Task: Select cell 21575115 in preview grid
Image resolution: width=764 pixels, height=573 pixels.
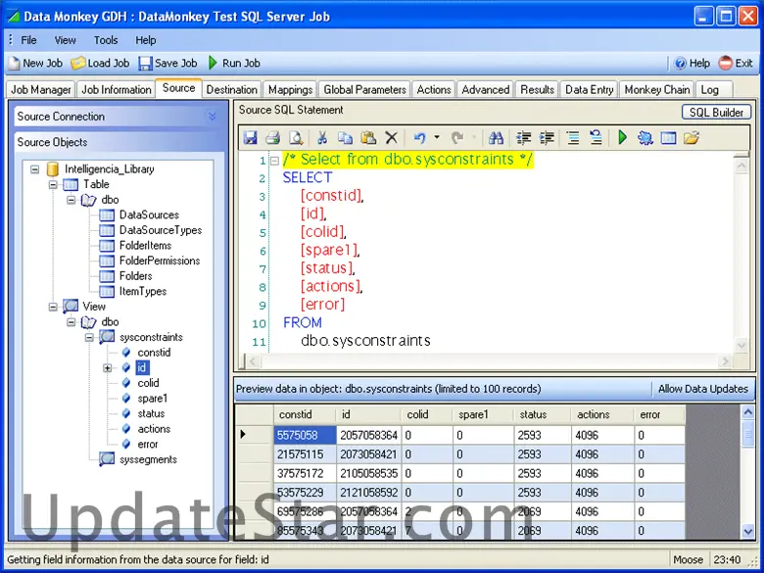Action: 305,454
